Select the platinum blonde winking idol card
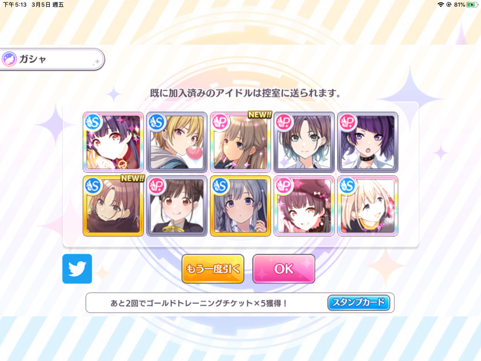Viewport: 481px width, 361px height. coord(368,206)
